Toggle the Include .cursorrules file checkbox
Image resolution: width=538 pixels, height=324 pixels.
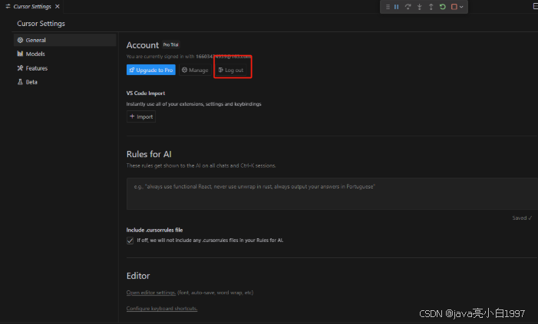pos(130,241)
